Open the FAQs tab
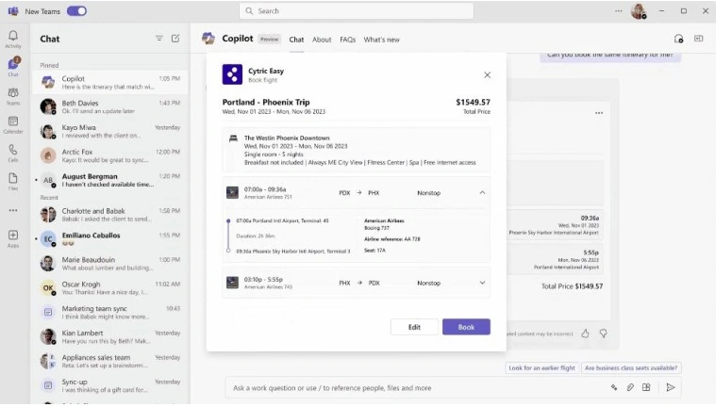This screenshot has width=716, height=407. pyautogui.click(x=347, y=40)
